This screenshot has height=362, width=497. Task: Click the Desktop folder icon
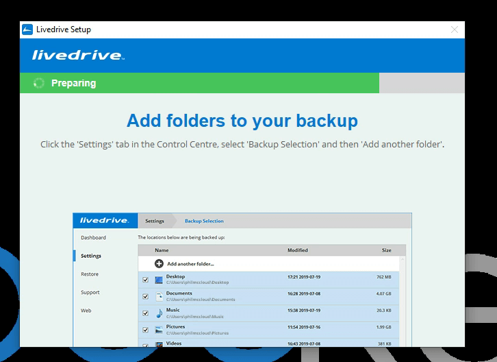coord(159,280)
